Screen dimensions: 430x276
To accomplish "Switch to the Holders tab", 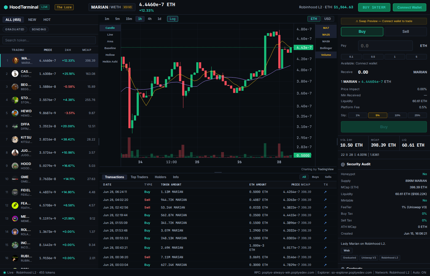I will [x=160, y=177].
